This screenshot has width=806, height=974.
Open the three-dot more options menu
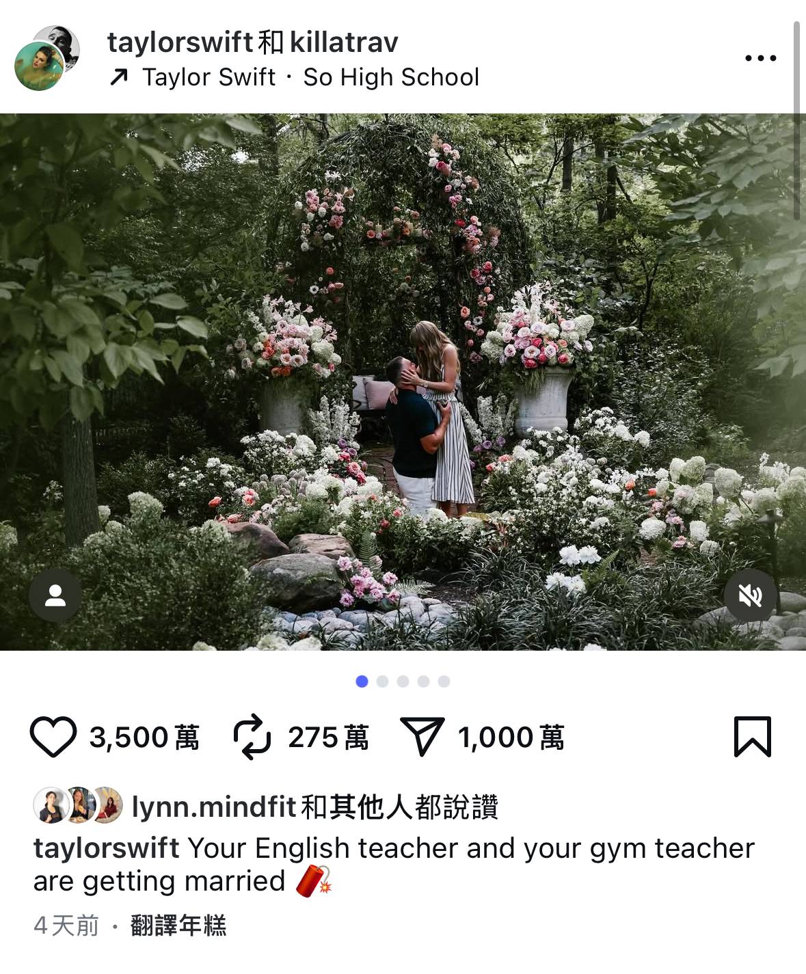coord(761,58)
